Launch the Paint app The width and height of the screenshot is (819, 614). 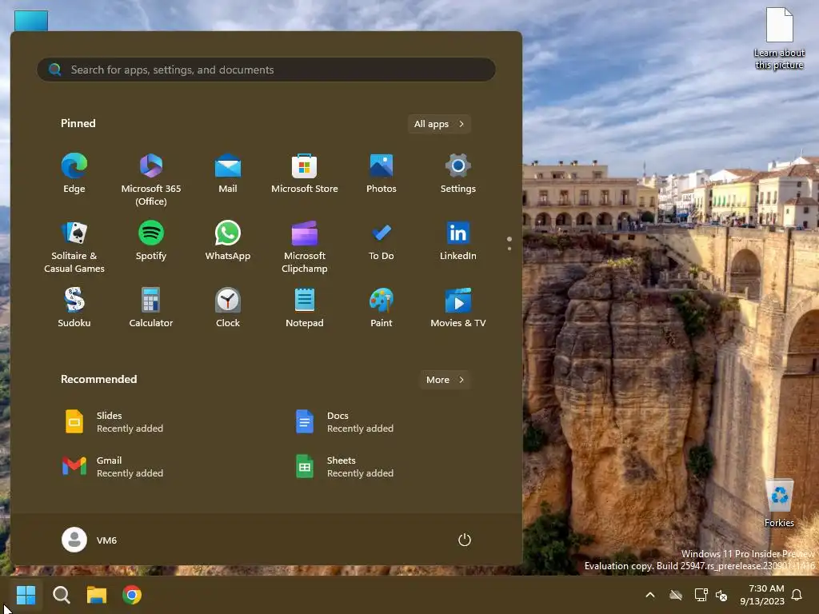[x=382, y=308]
